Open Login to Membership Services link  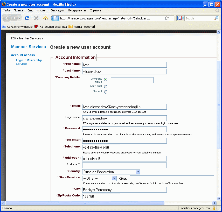pos(29,62)
